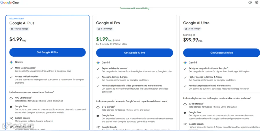Click the $99.99/mo price
Screen dimensions: 260x131
(x=193, y=40)
